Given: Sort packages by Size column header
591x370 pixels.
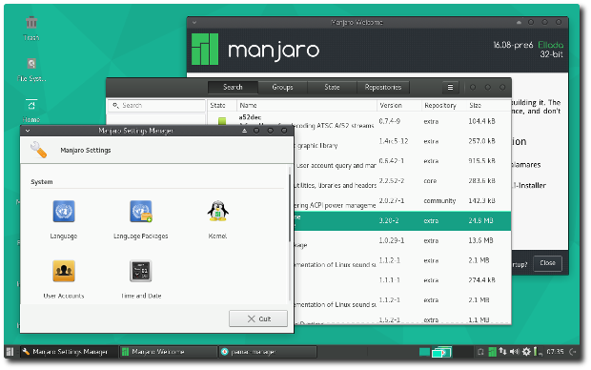Looking at the screenshot, I should tap(488, 106).
